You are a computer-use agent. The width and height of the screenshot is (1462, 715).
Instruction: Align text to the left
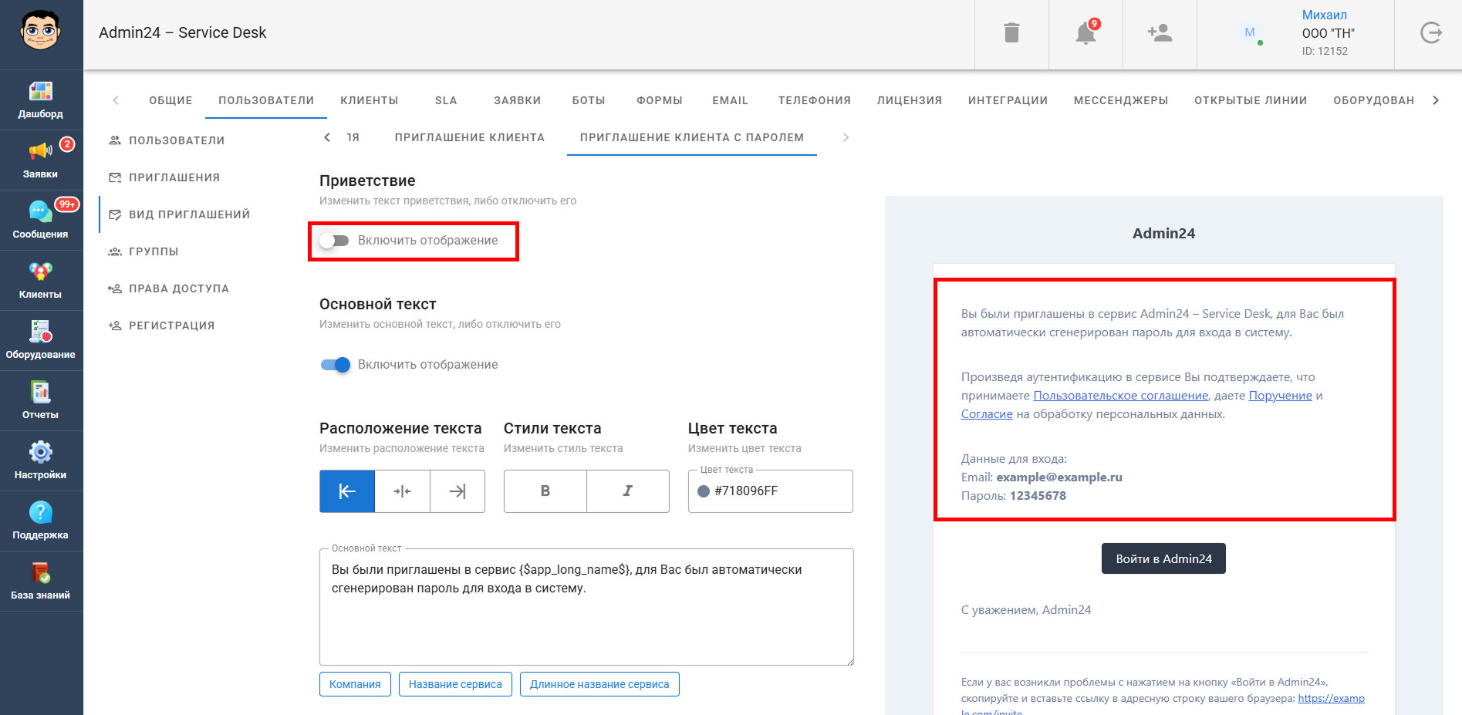pyautogui.click(x=347, y=491)
